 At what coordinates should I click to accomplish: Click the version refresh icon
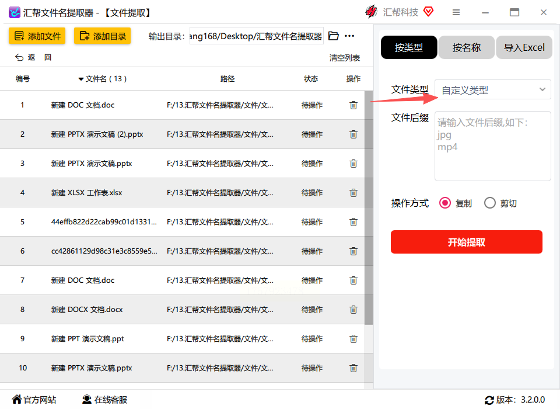pos(489,400)
